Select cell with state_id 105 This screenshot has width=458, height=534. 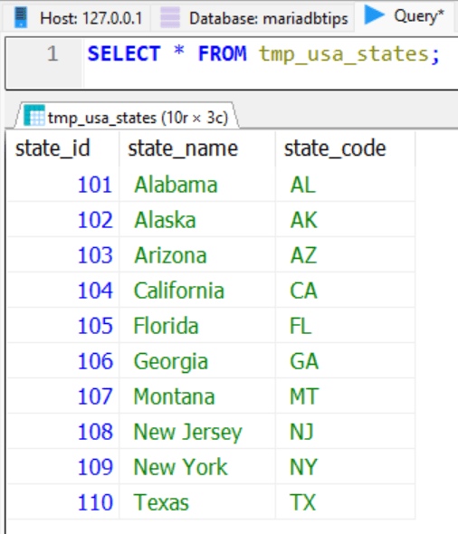point(63,326)
